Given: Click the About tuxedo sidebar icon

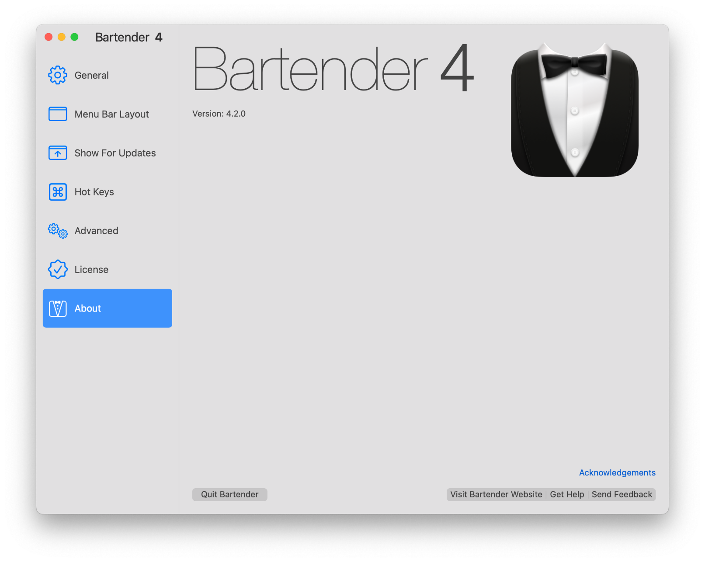Looking at the screenshot, I should (x=58, y=309).
